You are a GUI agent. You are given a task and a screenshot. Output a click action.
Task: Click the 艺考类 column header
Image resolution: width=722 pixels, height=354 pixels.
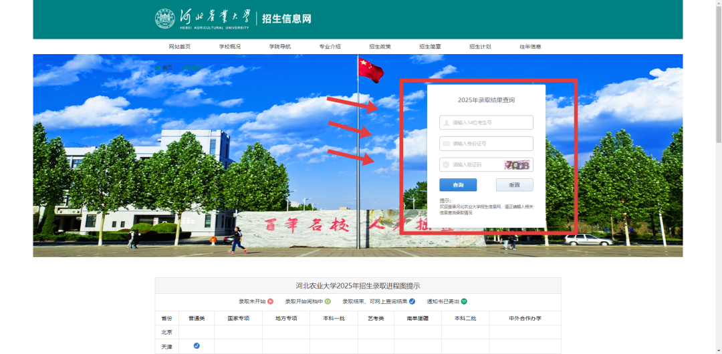(376, 318)
